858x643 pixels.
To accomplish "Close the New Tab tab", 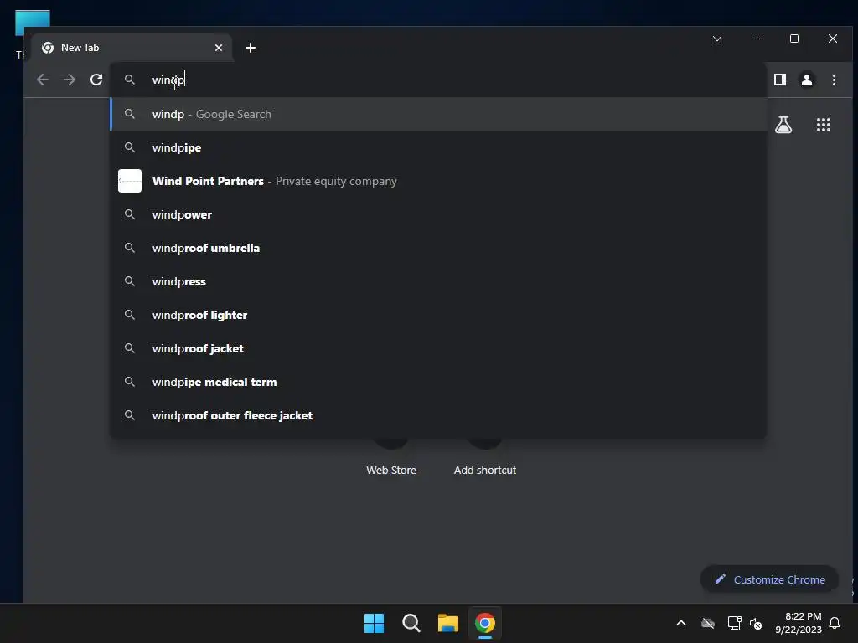I will click(219, 48).
